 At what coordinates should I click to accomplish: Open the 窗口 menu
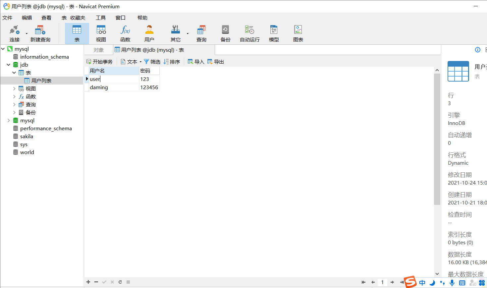pyautogui.click(x=121, y=18)
